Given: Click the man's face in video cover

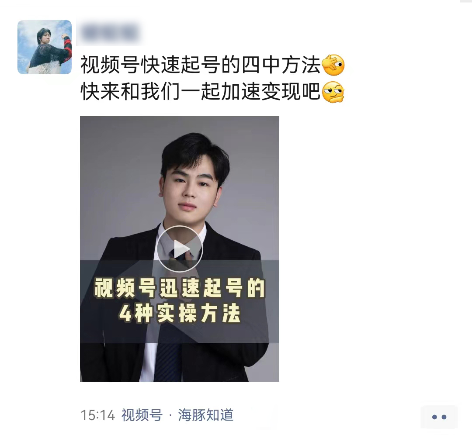Looking at the screenshot, I should [x=190, y=190].
